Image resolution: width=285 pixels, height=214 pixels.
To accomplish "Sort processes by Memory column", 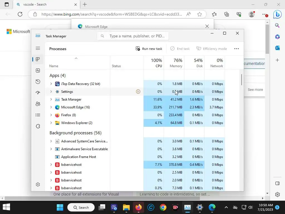I will click(174, 63).
